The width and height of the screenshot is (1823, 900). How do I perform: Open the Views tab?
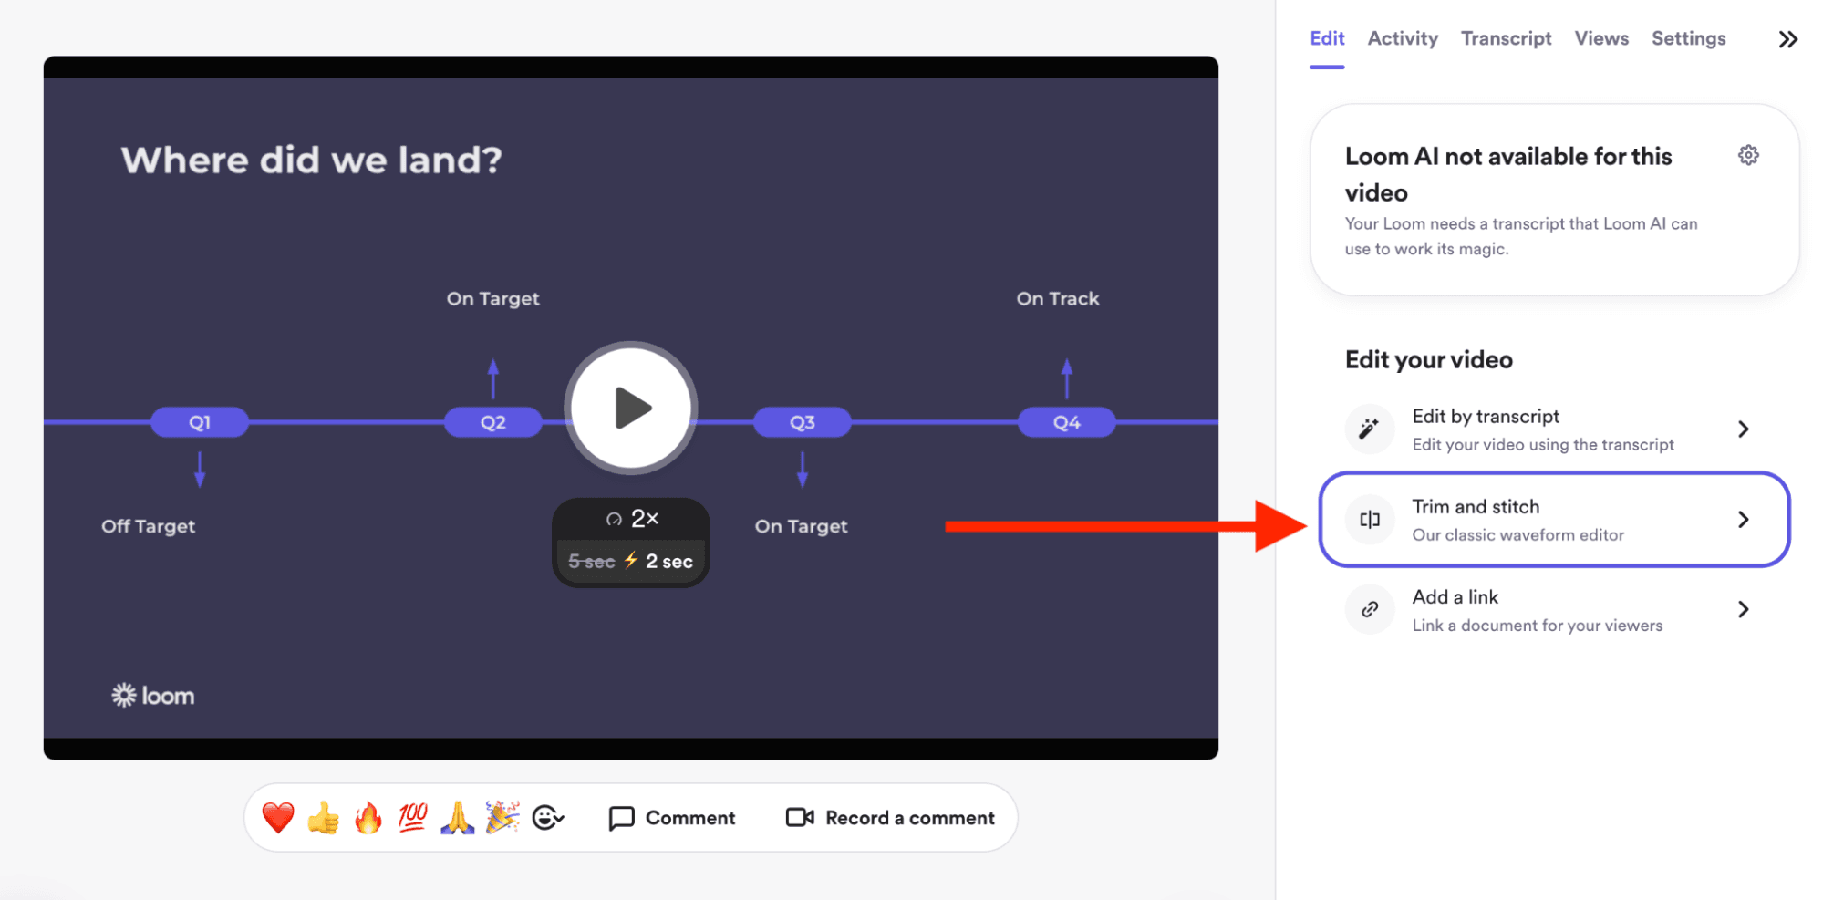pyautogui.click(x=1600, y=38)
